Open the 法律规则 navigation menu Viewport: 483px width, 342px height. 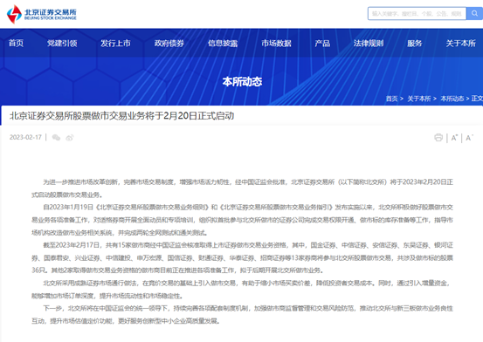369,43
